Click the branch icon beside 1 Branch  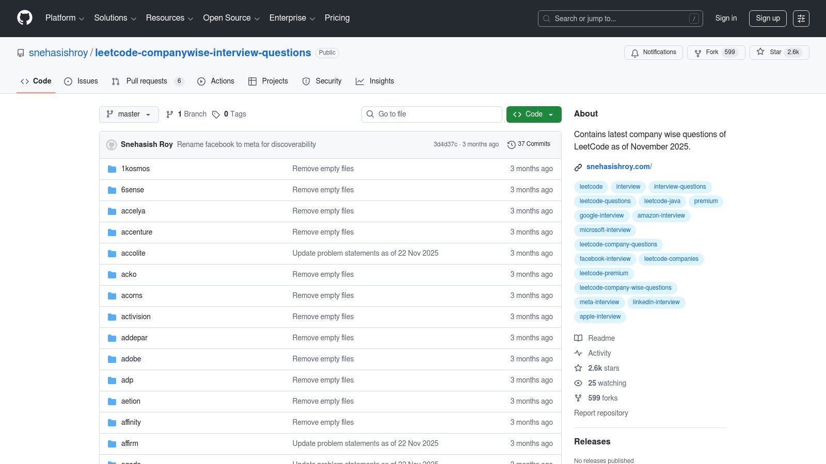click(x=170, y=114)
